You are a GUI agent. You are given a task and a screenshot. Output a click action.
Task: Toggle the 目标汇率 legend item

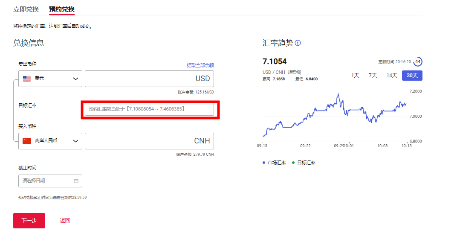304,163
